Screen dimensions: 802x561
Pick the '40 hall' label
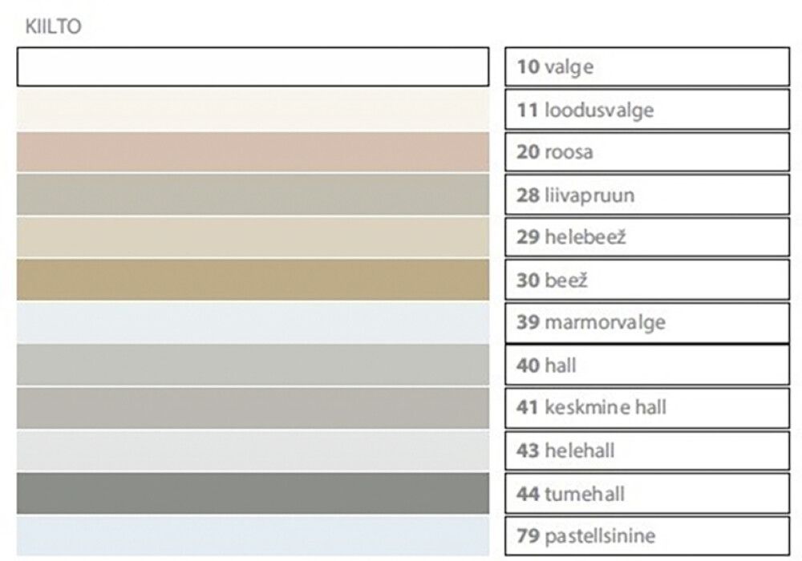pyautogui.click(x=646, y=365)
